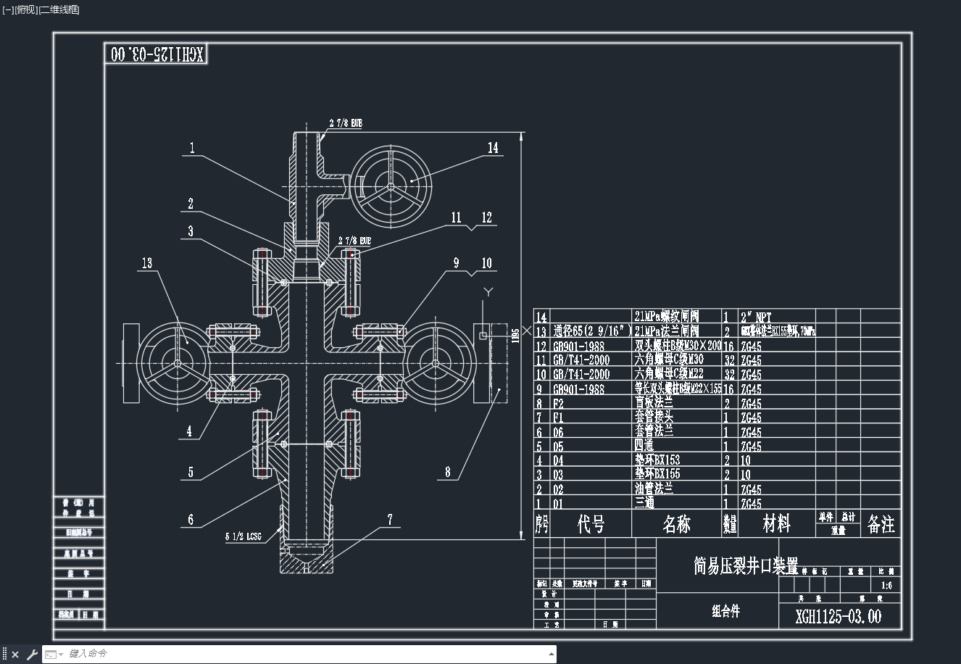
Task: Select the 垫环BX155 part name
Action: pyautogui.click(x=657, y=474)
